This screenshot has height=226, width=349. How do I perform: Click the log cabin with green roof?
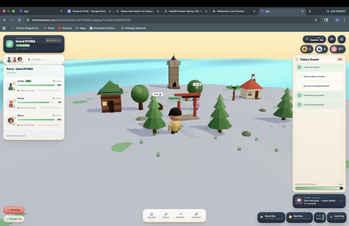[110, 97]
